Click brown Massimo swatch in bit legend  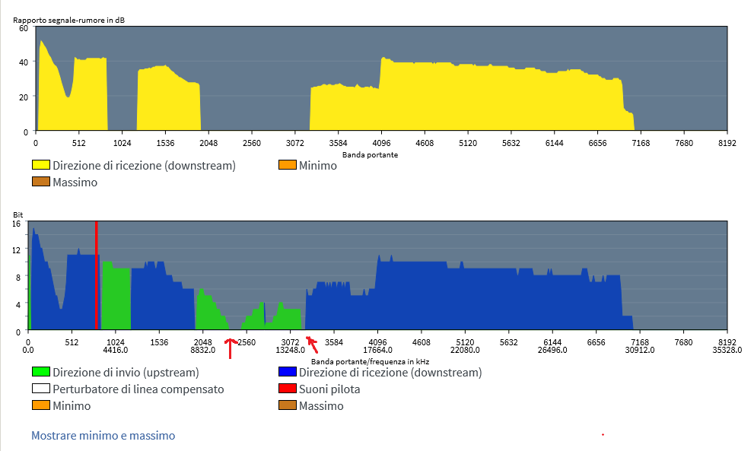[x=287, y=405]
